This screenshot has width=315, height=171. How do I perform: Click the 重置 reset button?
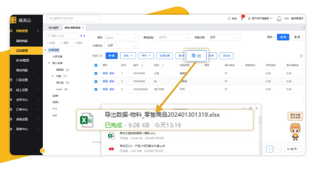pyautogui.click(x=297, y=37)
